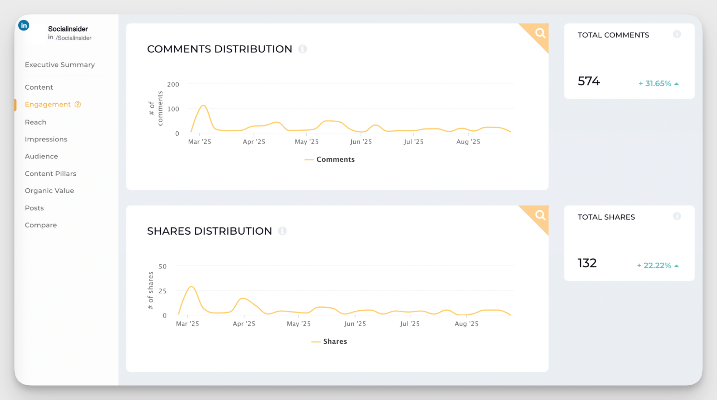Click the 31.65% comments growth indicator
Screen dimensions: 717x400
[x=658, y=84]
